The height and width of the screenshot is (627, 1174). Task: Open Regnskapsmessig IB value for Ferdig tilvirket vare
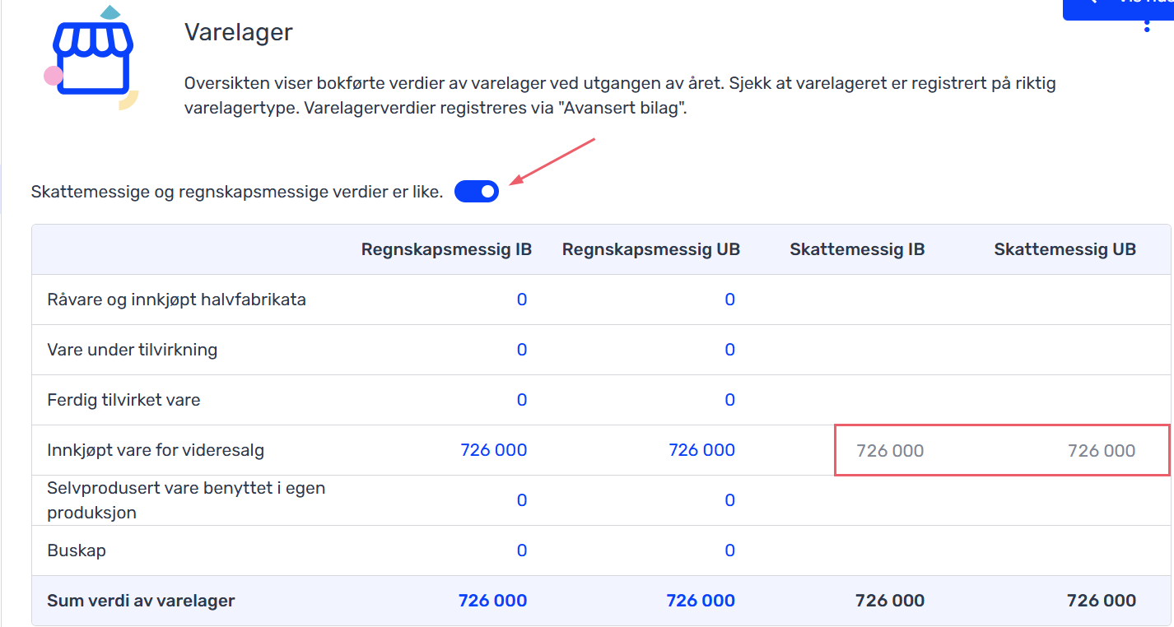click(522, 400)
